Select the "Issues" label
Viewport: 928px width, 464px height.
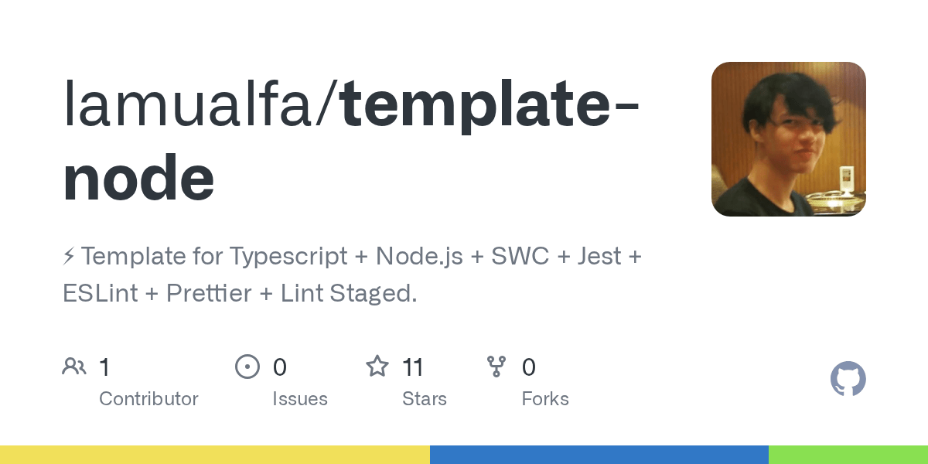(300, 399)
